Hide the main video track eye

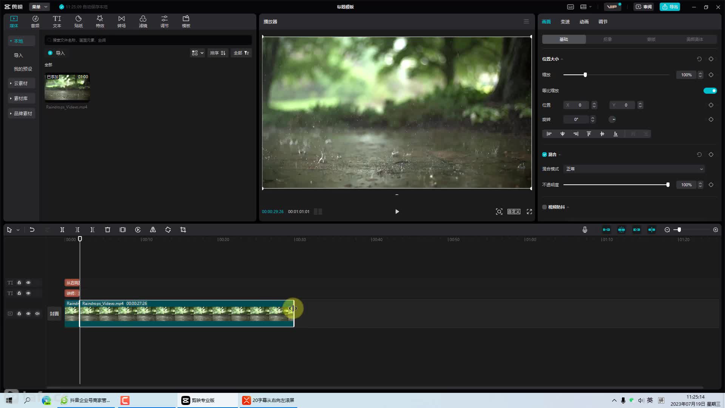pyautogui.click(x=28, y=314)
